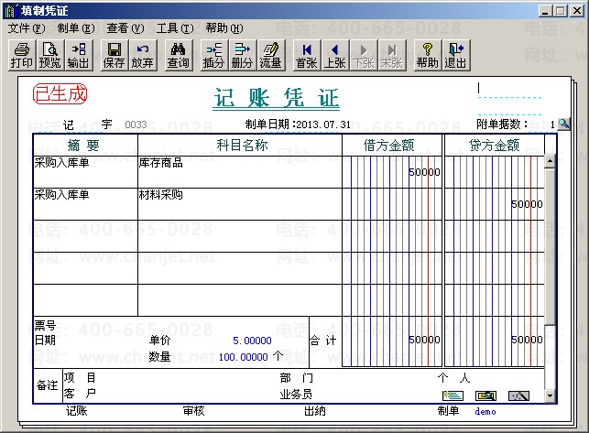Minimize the 填制凭证 window
Image resolution: width=589 pixels, height=433 pixels.
545,10
